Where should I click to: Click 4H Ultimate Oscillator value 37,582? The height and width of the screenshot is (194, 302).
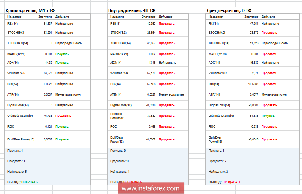[151, 116]
